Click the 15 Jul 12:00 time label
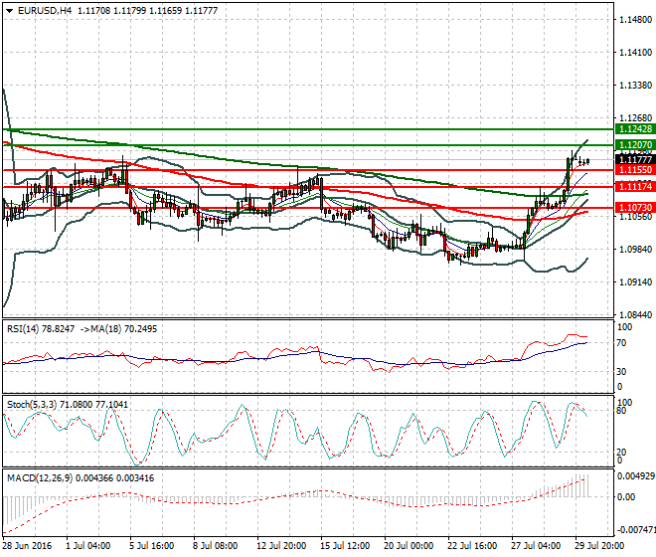This screenshot has height=557, width=656. tap(345, 546)
